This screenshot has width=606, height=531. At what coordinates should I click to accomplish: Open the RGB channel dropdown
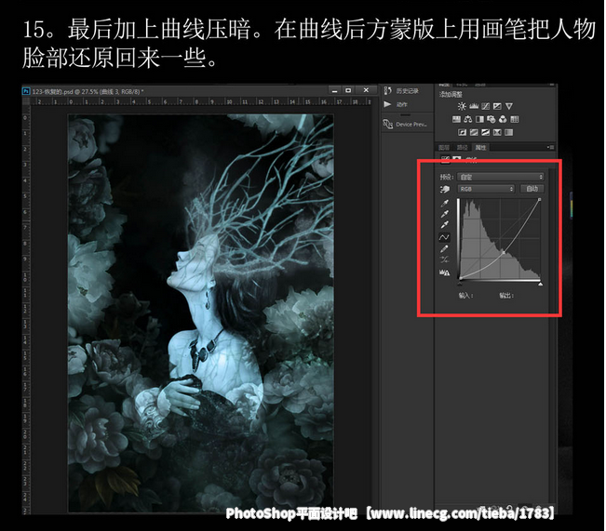pyautogui.click(x=486, y=189)
